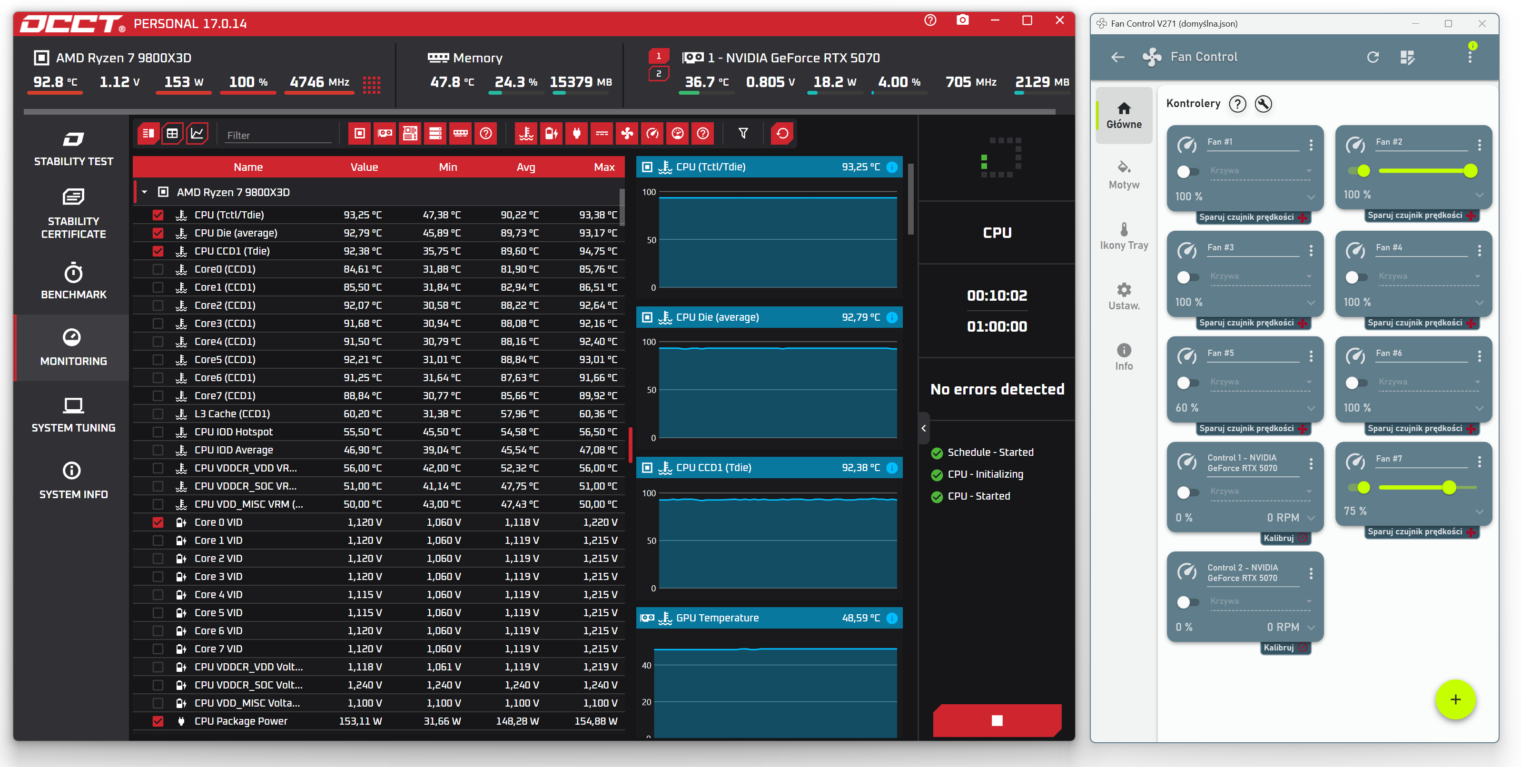This screenshot has height=767, width=1521.
Task: Open Fan Control's three-dot overflow menu
Action: coord(1470,57)
